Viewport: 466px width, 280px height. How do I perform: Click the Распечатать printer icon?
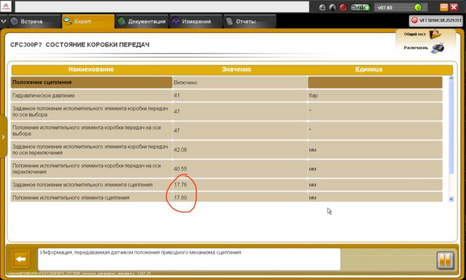[x=438, y=48]
